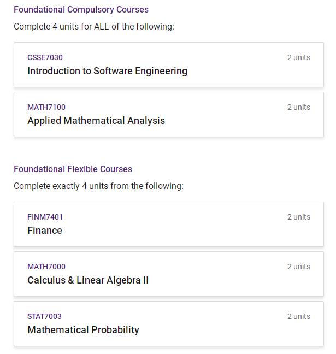
Task: Click the Foundational Flexible Courses heading
Action: (x=73, y=169)
